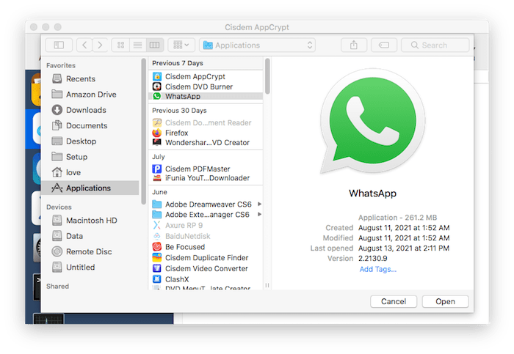Click the Share toolbar icon
Viewport: 514px width, 354px height.
354,45
